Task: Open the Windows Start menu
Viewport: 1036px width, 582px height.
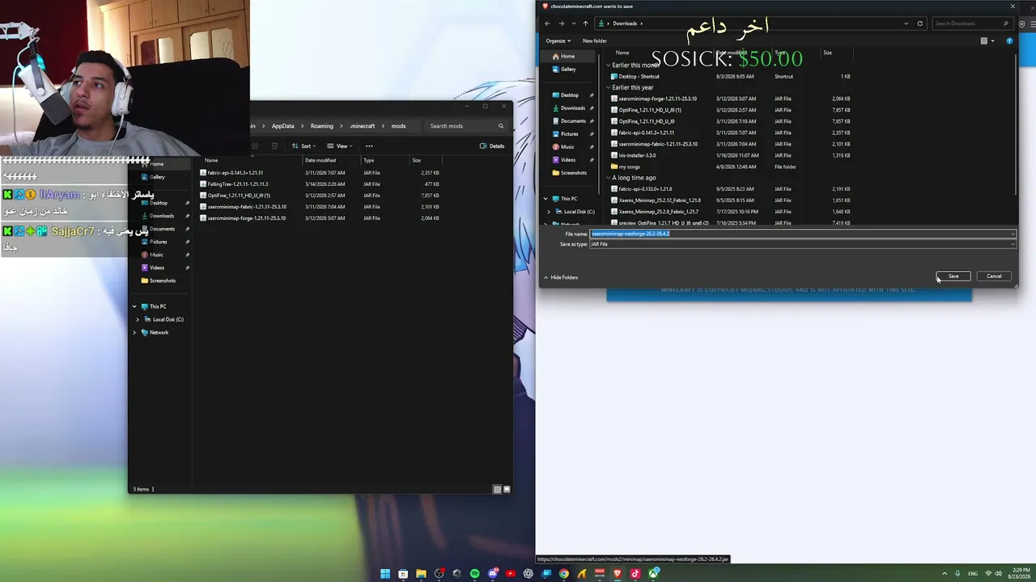Action: coord(385,574)
